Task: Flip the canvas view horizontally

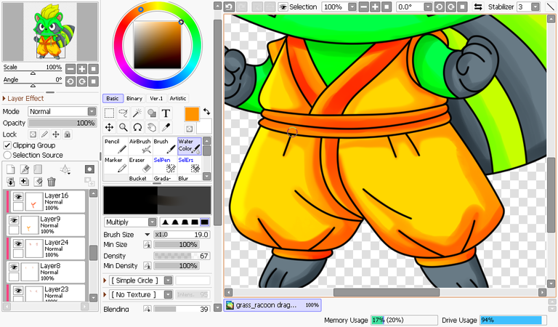Action: point(478,7)
